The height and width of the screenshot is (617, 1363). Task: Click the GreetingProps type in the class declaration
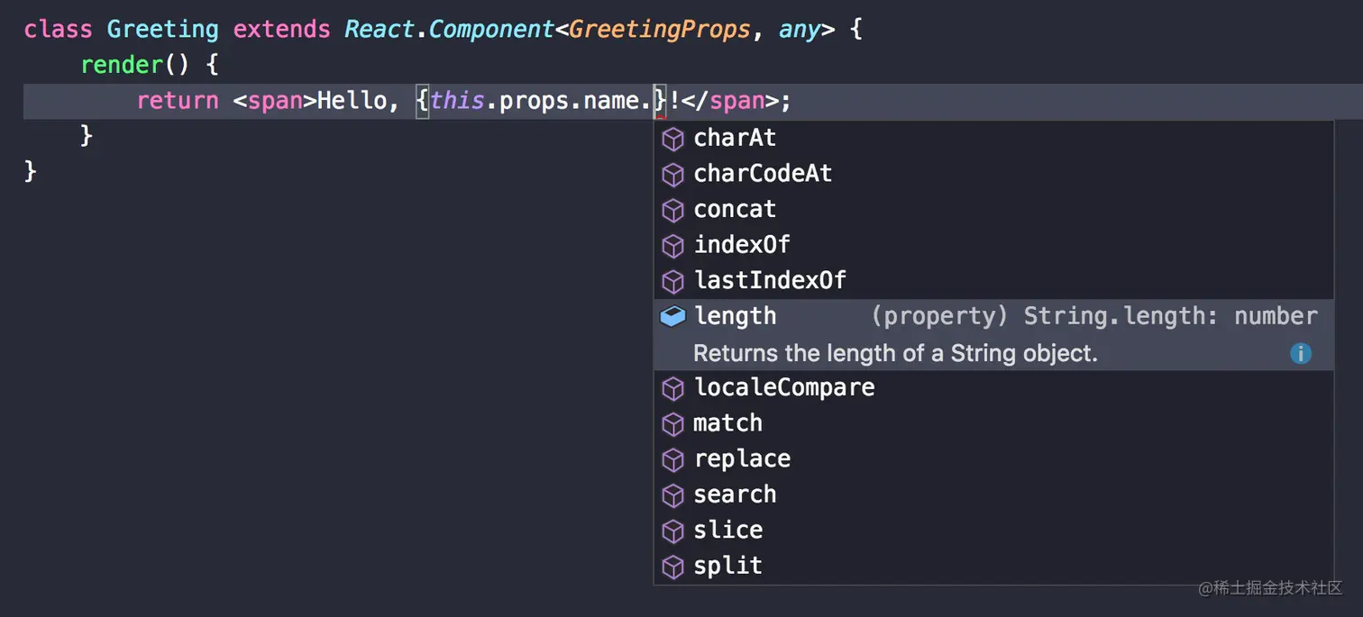coord(659,29)
